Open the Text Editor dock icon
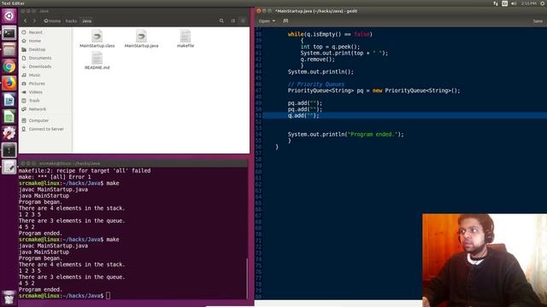 click(x=9, y=167)
